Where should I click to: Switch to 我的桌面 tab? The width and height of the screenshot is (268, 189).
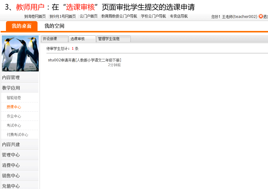[21, 26]
